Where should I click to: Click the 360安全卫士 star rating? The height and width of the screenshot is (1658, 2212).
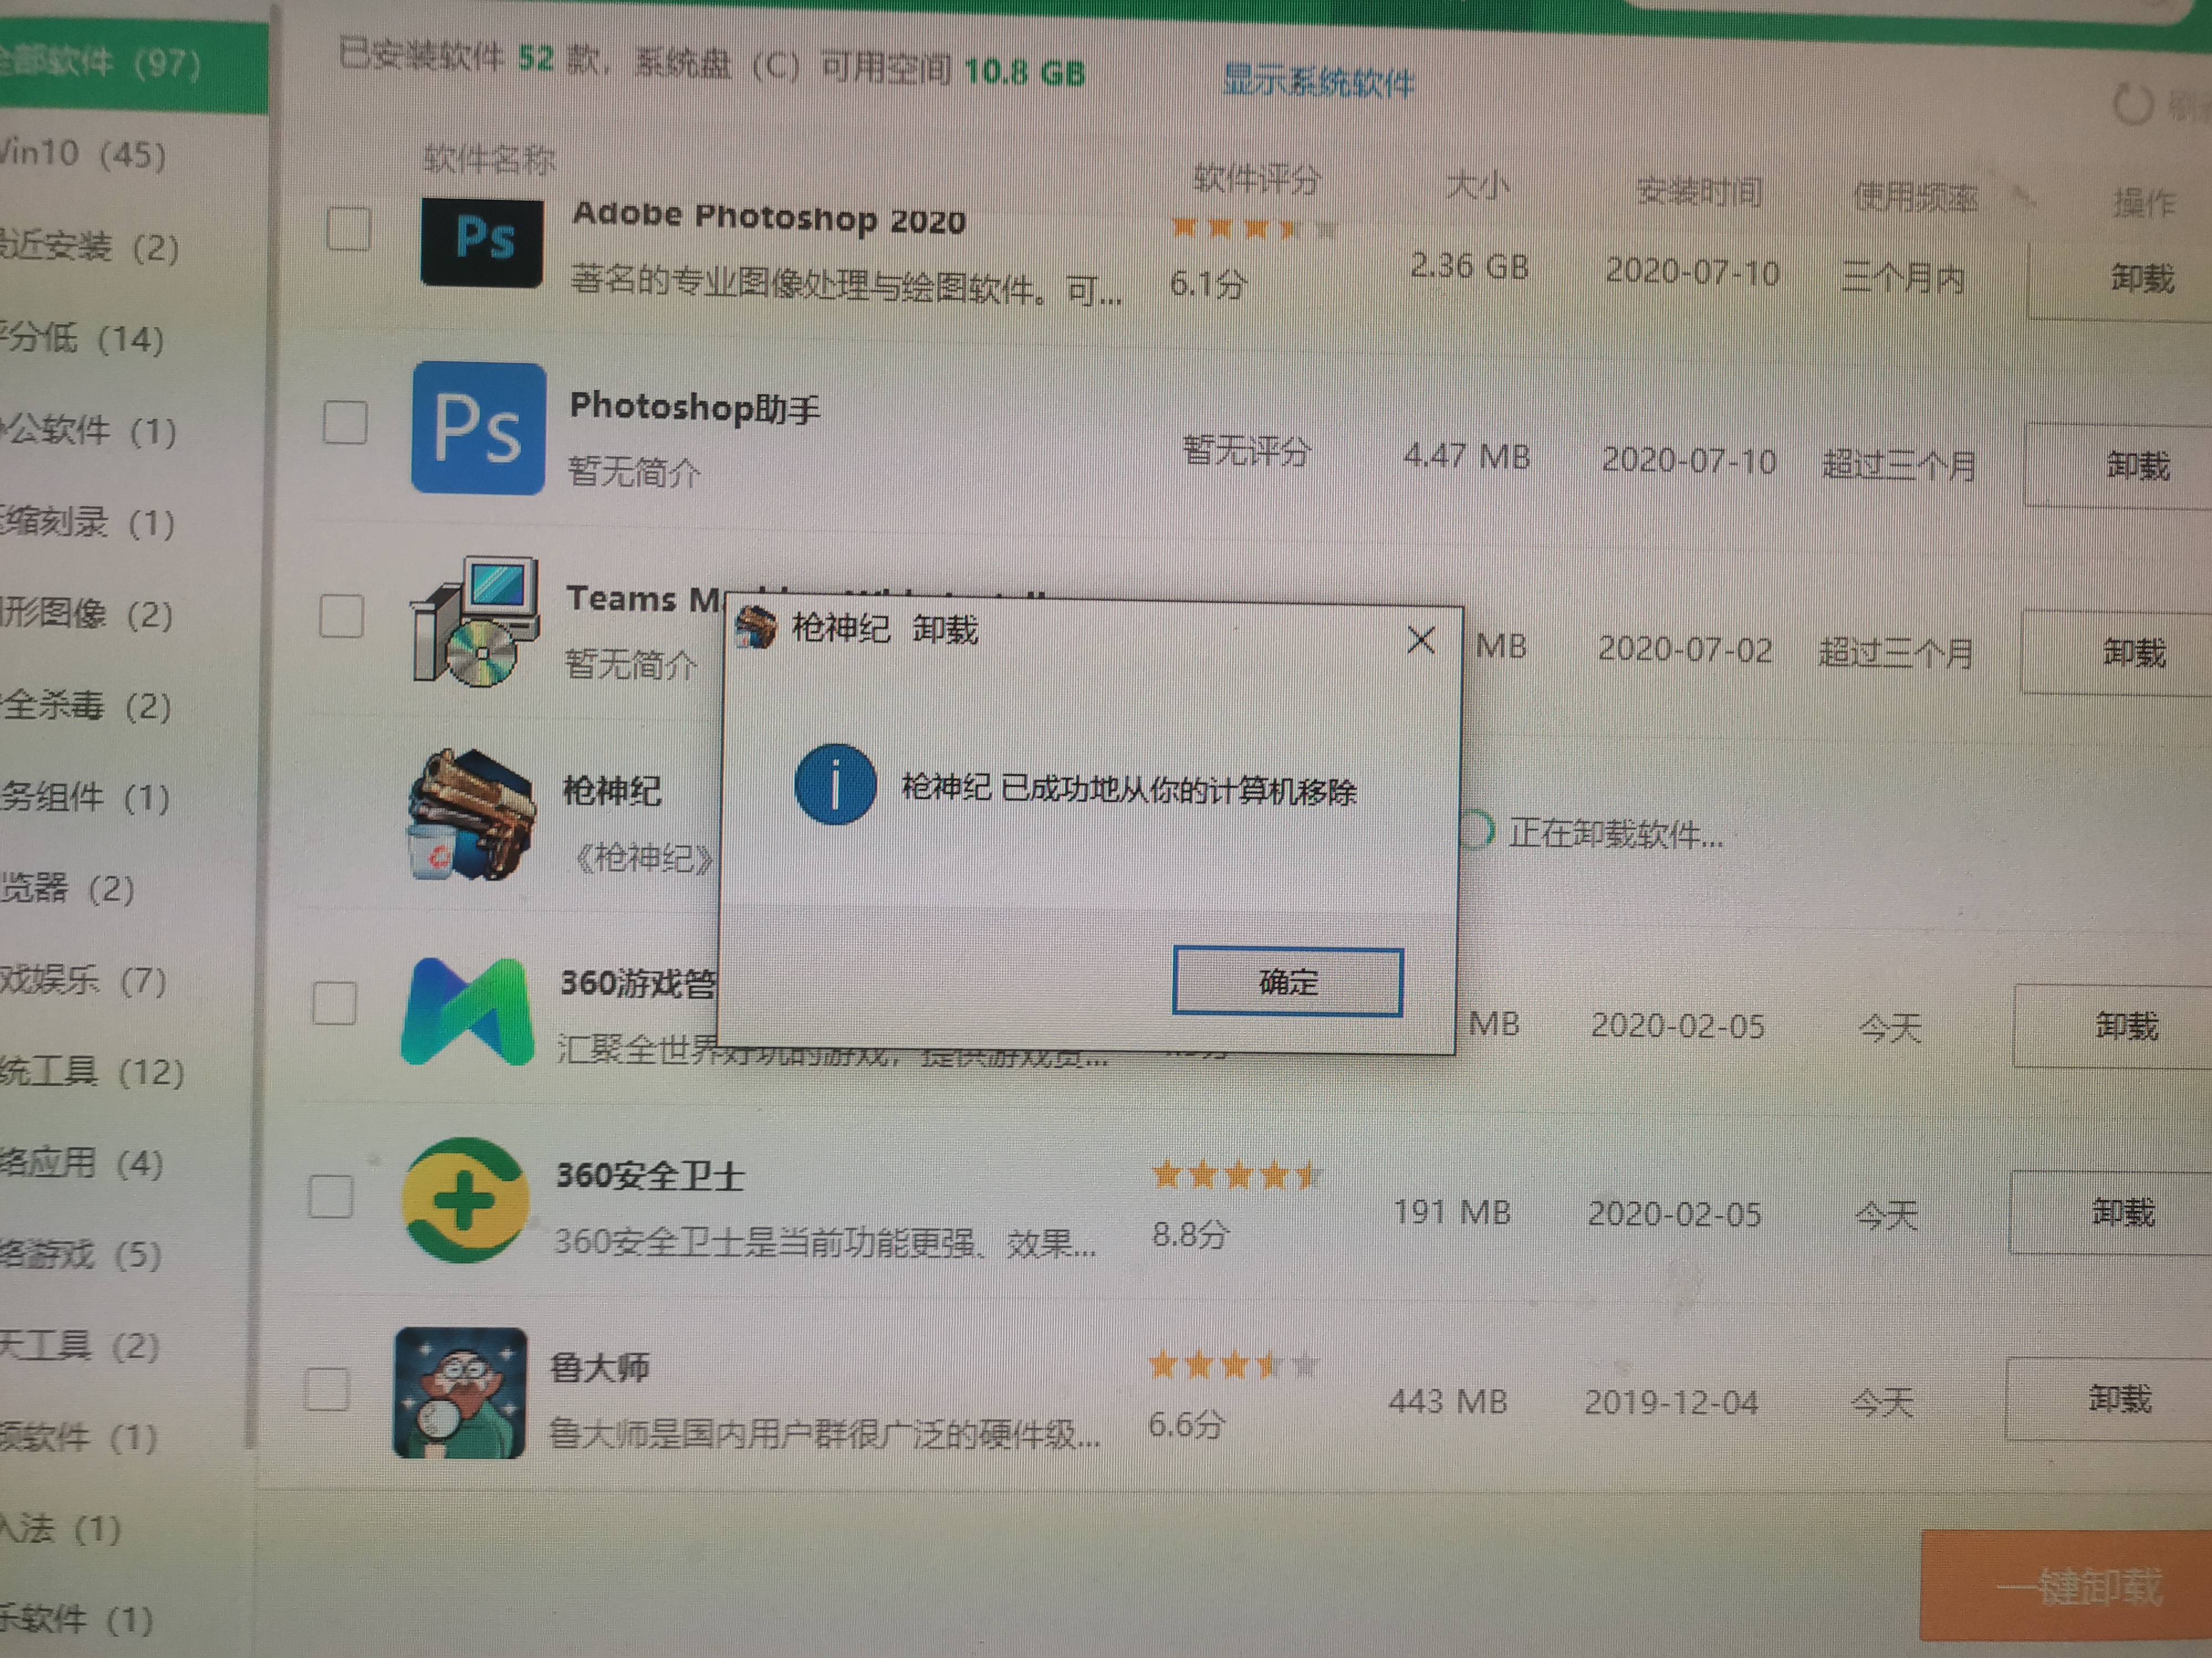click(x=1237, y=1176)
